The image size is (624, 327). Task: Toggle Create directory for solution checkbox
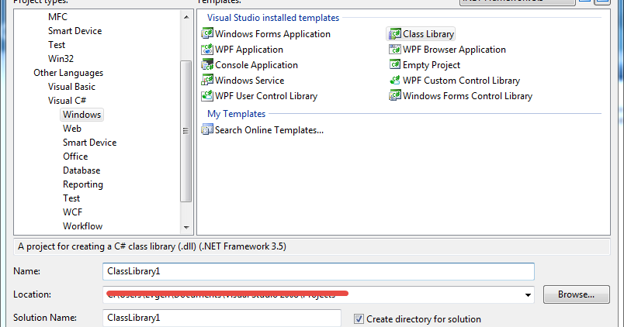pyautogui.click(x=359, y=318)
